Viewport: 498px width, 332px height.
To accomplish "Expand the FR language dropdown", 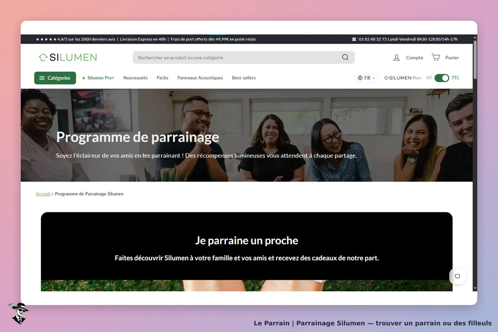I will point(366,78).
